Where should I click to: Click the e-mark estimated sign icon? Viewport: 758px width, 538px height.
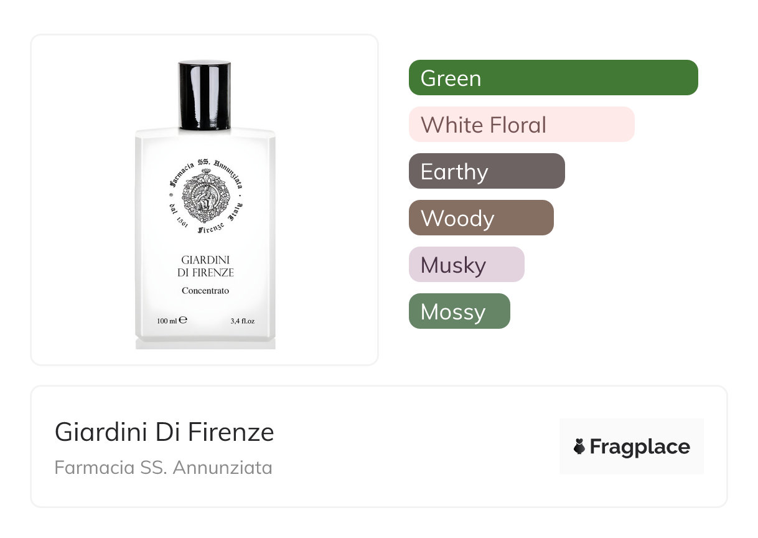tap(183, 321)
